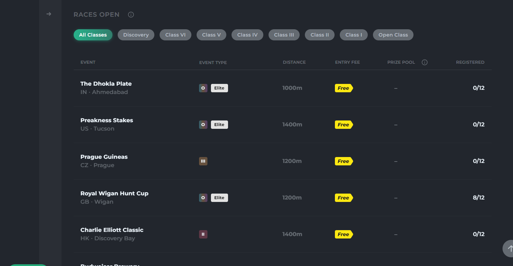Click the Event column header
Screen dimensions: 513x266
pos(88,62)
